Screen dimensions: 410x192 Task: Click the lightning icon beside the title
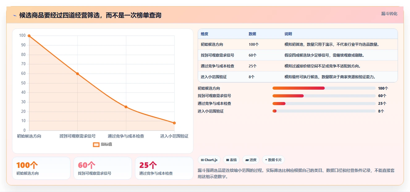click(15, 15)
